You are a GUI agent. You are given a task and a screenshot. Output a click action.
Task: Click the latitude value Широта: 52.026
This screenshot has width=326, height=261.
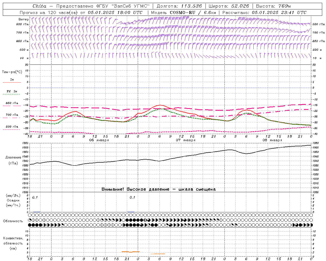pos(229,6)
